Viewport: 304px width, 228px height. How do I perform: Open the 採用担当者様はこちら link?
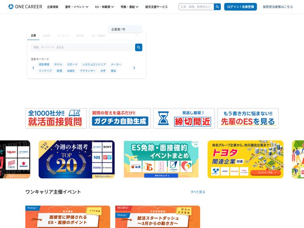278,7
